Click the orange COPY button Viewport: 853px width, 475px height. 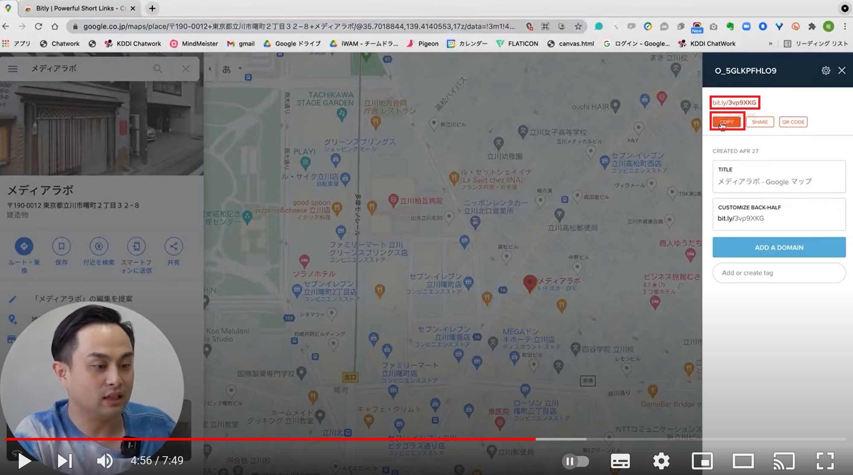(x=727, y=122)
